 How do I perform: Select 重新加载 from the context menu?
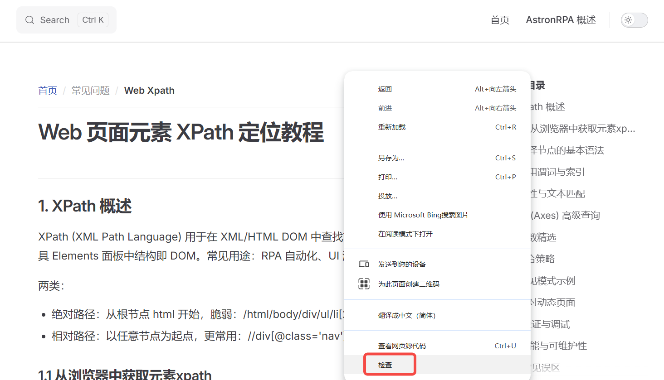coord(392,127)
